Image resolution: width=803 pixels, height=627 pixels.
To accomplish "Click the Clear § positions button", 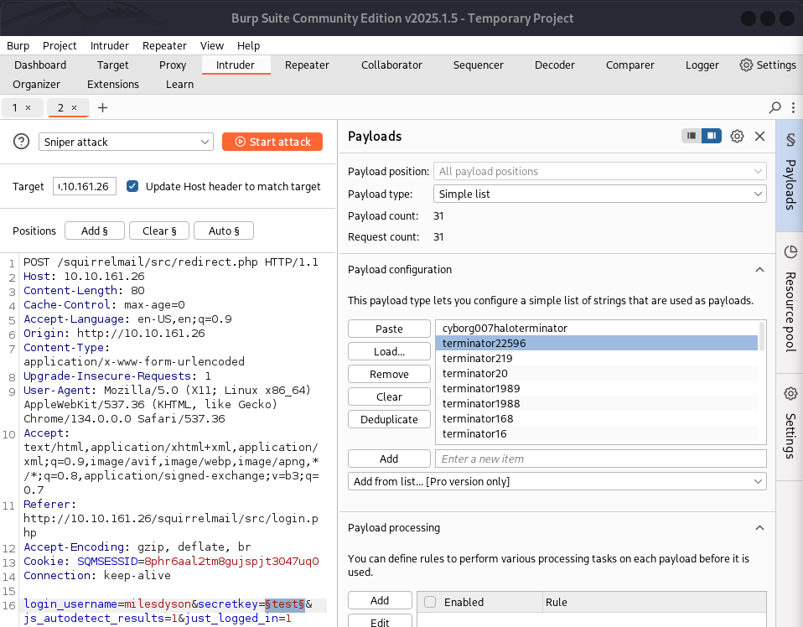I will [x=159, y=231].
